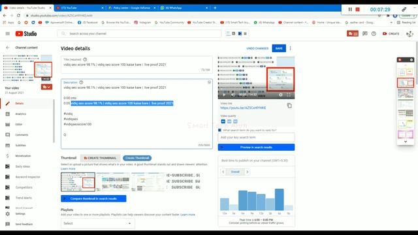Click Learn more under Thumbnail
Screen dimensions: 418x235
tap(68, 168)
